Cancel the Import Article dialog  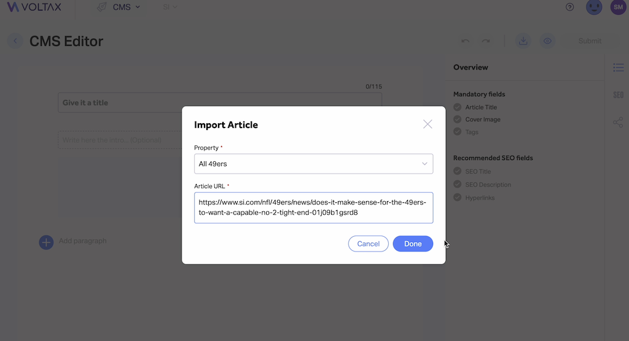(x=369, y=243)
